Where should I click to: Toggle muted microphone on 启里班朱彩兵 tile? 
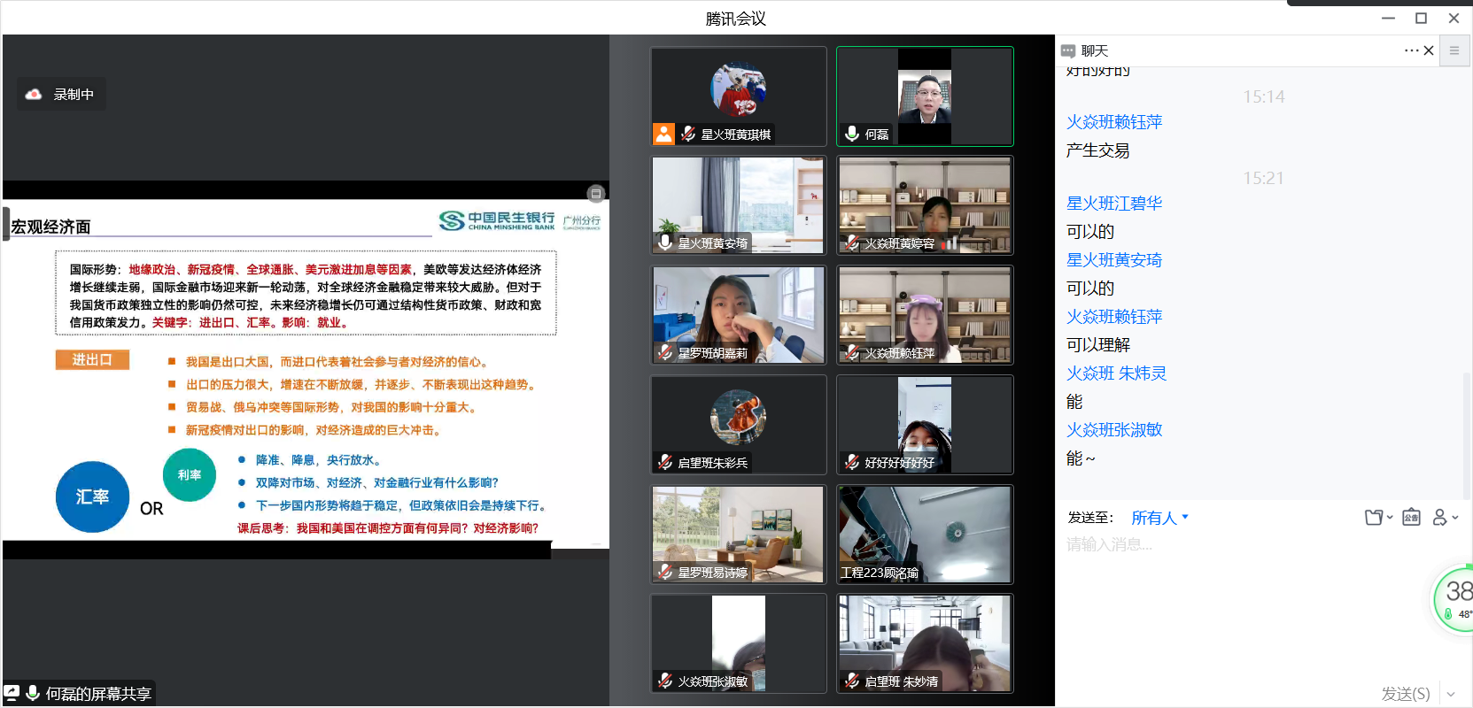pyautogui.click(x=665, y=462)
